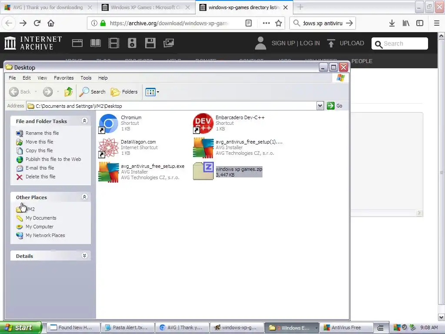Reload the page in Firefox
445x334 pixels.
(37, 23)
